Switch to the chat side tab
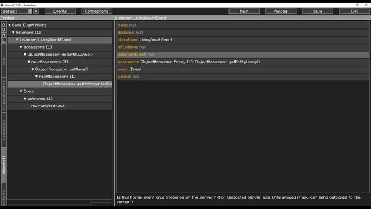The width and height of the screenshot is (371, 209). click(4, 60)
